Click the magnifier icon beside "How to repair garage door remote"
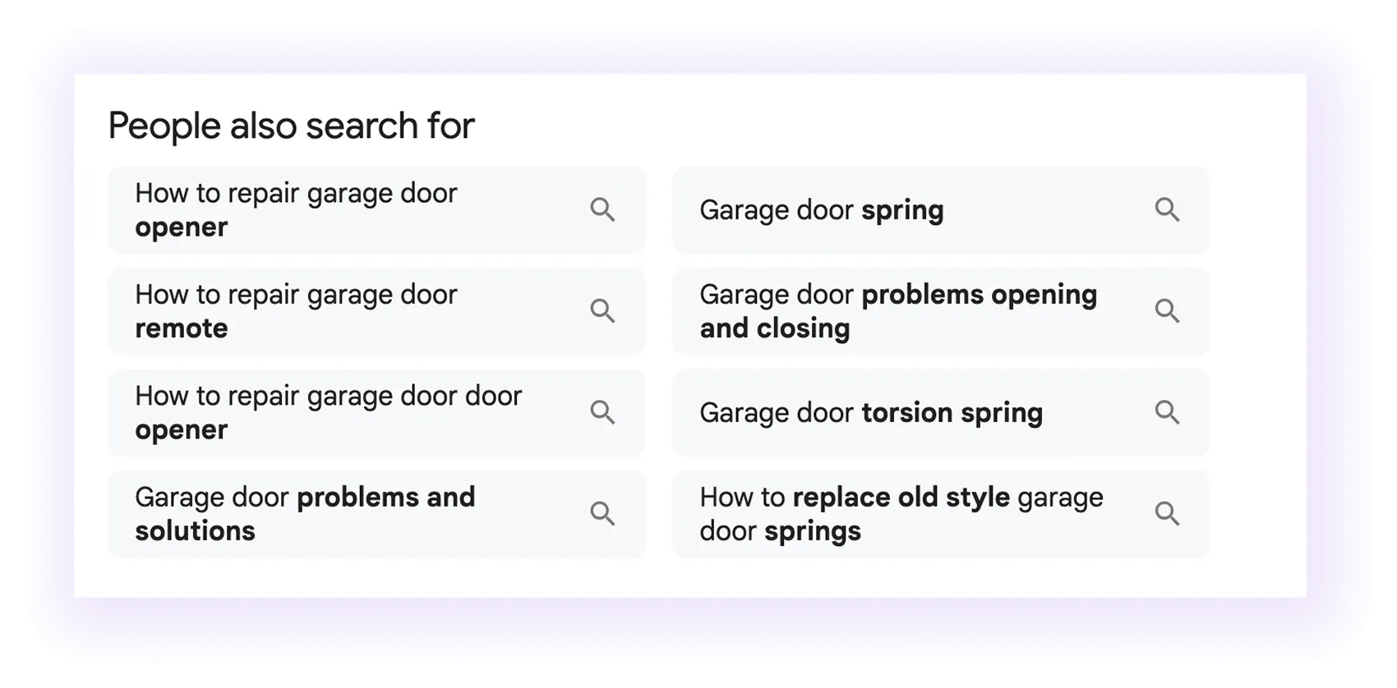 point(602,311)
